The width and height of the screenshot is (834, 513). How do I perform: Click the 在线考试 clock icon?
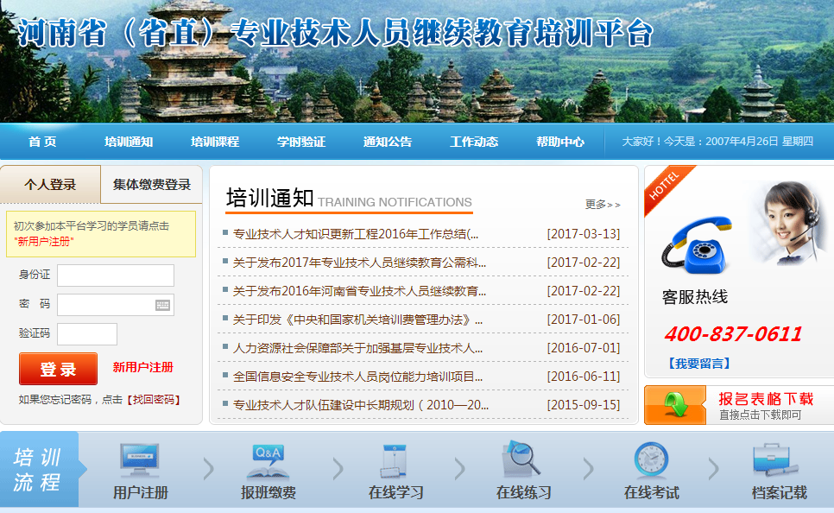coord(650,460)
